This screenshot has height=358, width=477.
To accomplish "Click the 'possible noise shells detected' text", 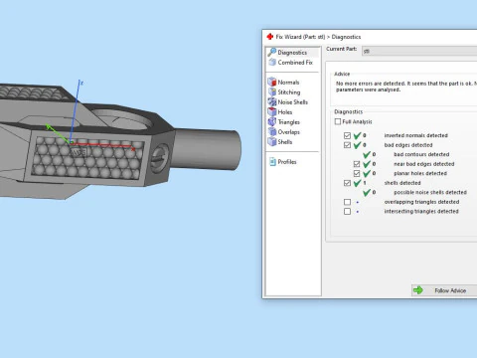I will (430, 193).
